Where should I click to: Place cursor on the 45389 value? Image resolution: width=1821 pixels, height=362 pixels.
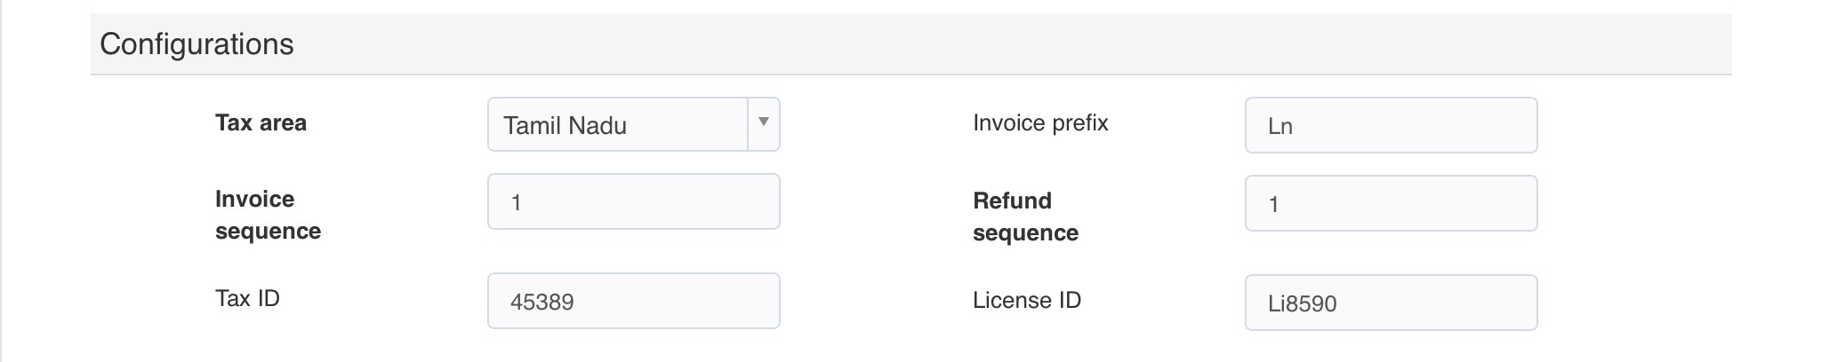541,302
